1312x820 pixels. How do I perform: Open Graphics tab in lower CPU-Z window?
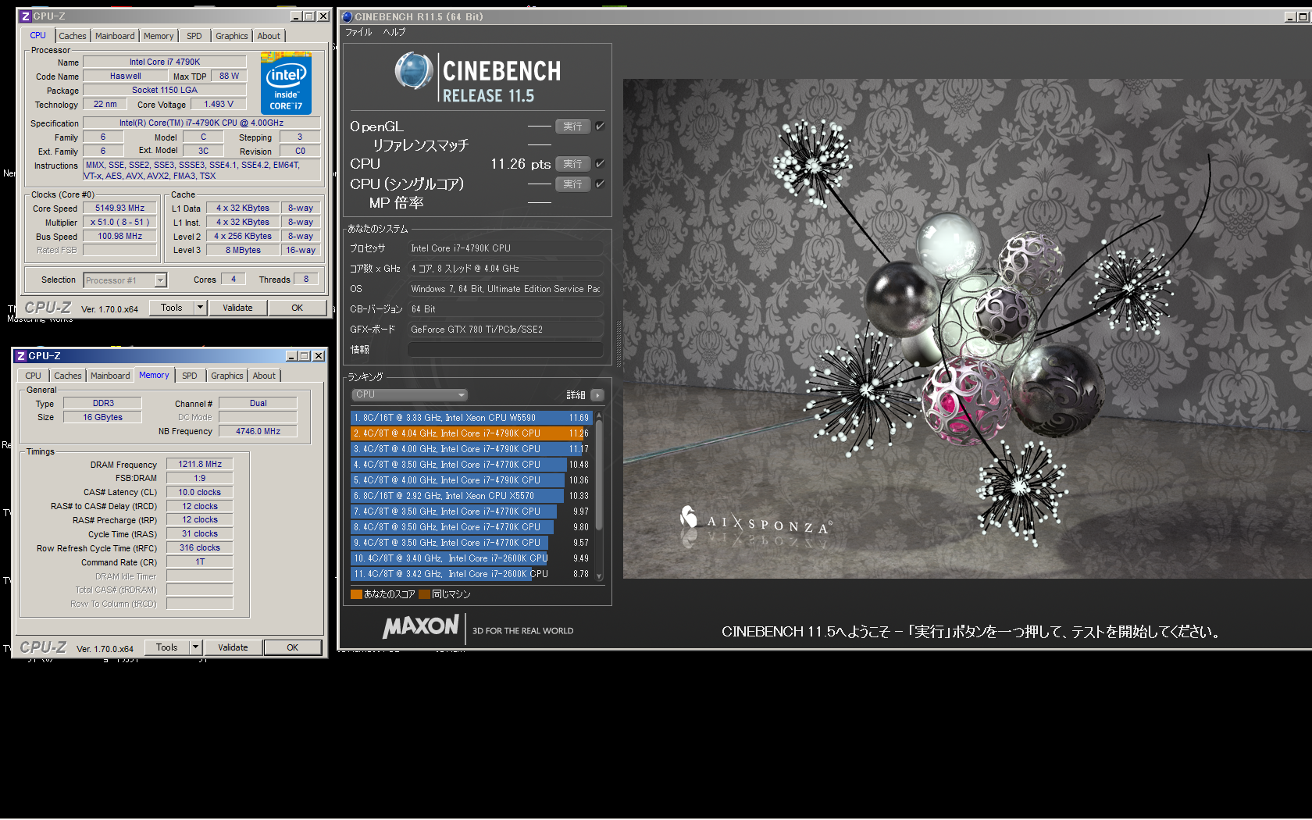(227, 376)
